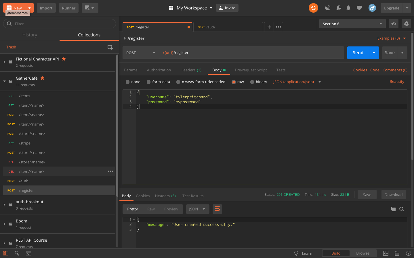Switch to two-pane layout icon
The height and width of the screenshot is (258, 414).
tap(386, 253)
